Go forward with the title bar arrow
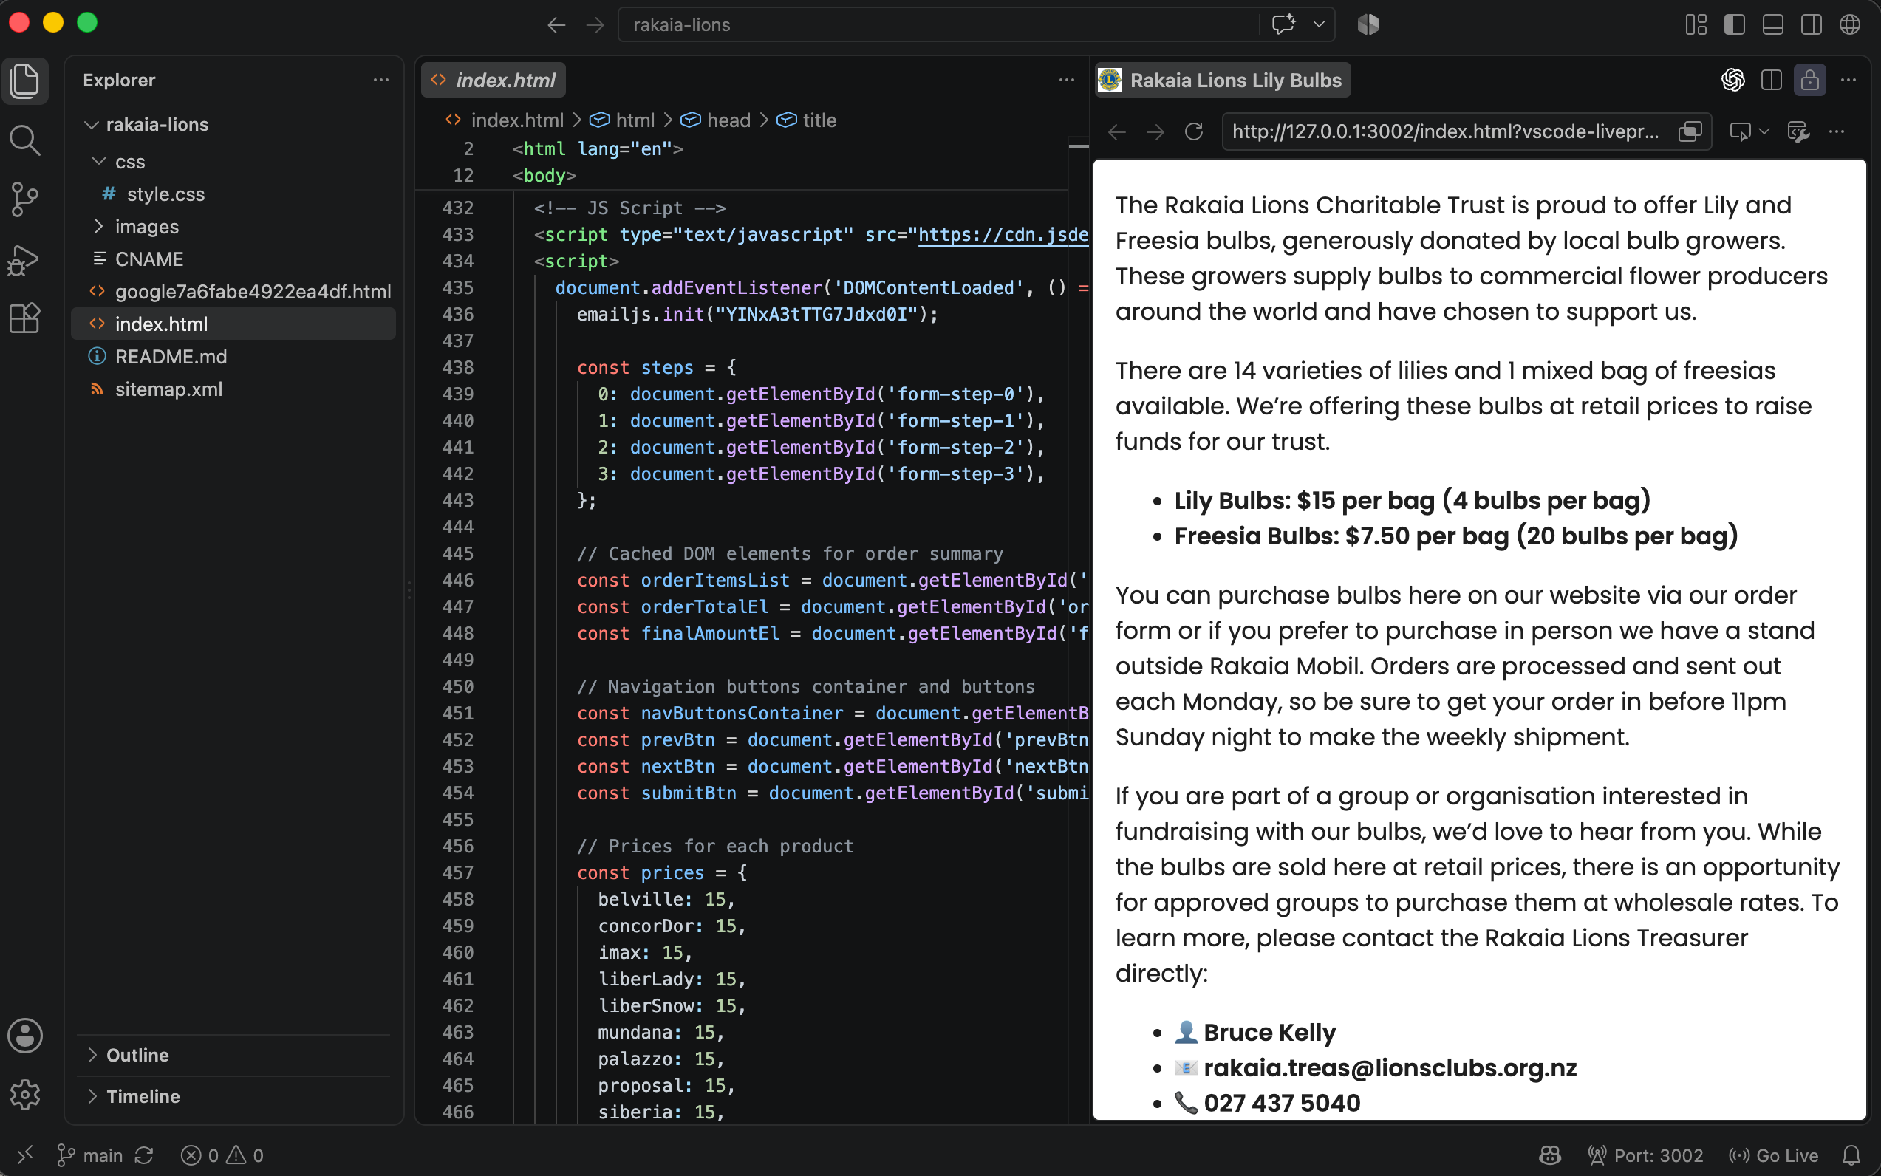The height and width of the screenshot is (1176, 1881). tap(595, 25)
